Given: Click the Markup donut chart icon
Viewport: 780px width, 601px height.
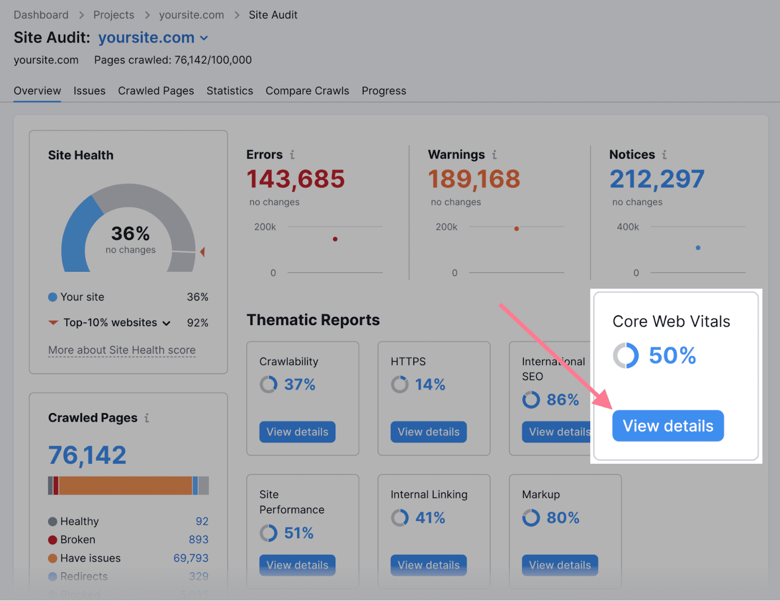Looking at the screenshot, I should [x=530, y=518].
